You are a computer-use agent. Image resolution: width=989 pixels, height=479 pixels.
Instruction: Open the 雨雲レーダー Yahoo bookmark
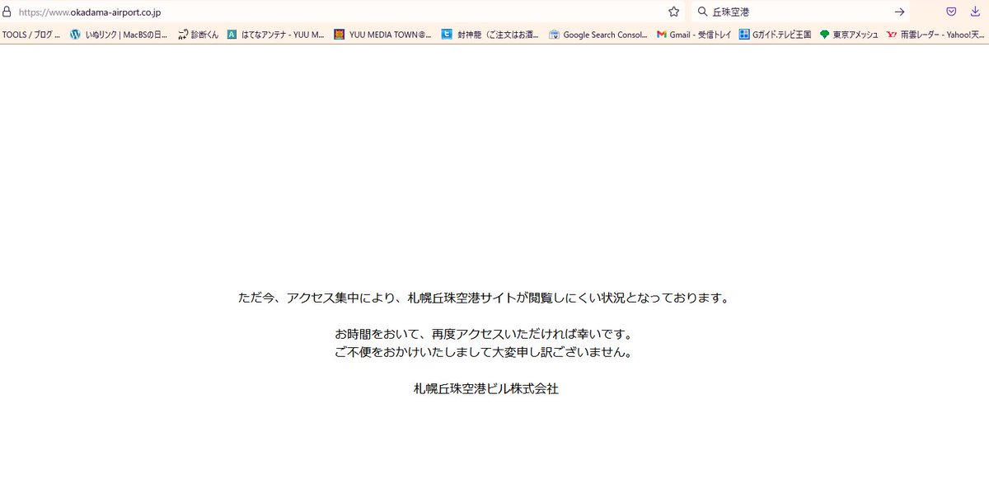click(x=937, y=35)
